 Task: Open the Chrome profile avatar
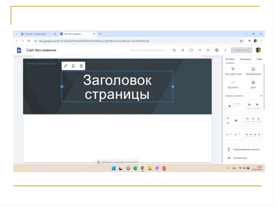255,41
